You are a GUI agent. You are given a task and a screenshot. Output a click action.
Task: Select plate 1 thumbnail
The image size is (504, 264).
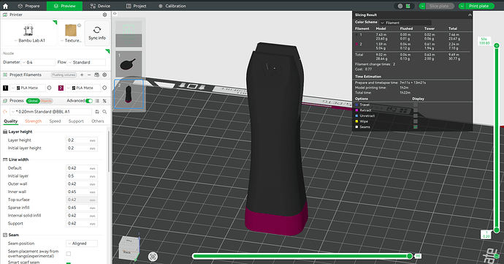coord(129,64)
